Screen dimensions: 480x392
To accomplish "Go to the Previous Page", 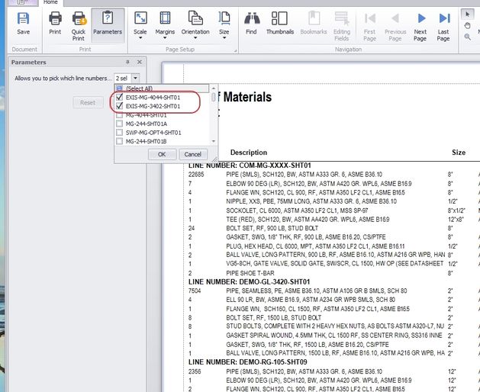I will click(395, 26).
